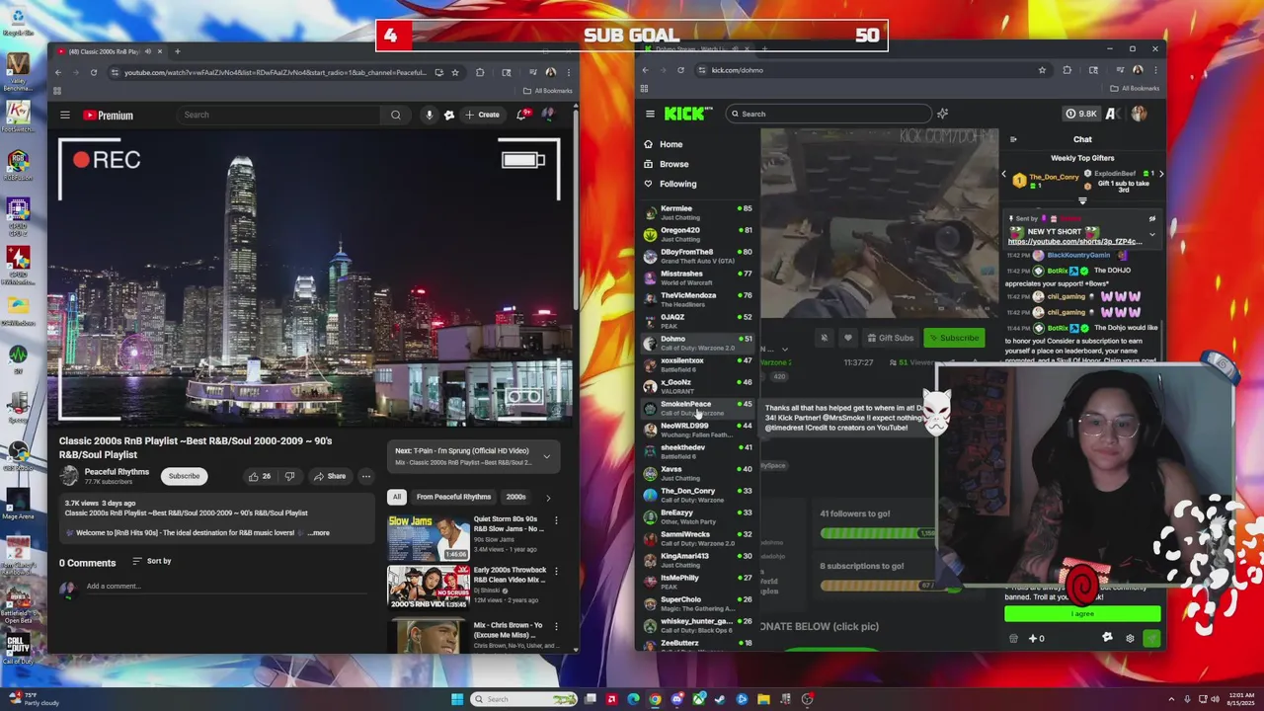Bookmark the Kick page with star
Viewport: 1264px width, 711px height.
[x=1042, y=70]
